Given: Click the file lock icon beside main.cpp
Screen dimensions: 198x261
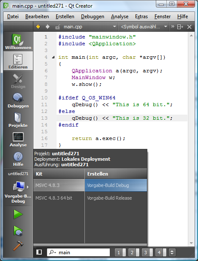Looking at the screenshot, I should 58,27.
